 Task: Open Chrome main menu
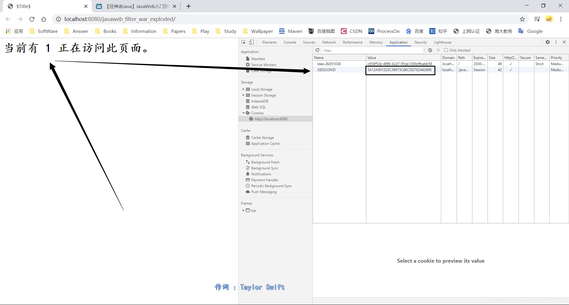[x=561, y=19]
